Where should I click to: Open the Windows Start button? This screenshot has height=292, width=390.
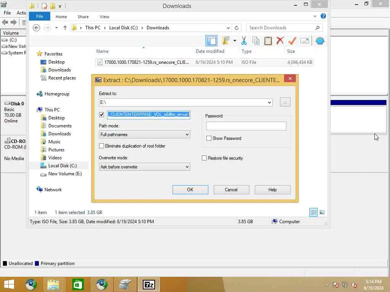tap(9, 284)
